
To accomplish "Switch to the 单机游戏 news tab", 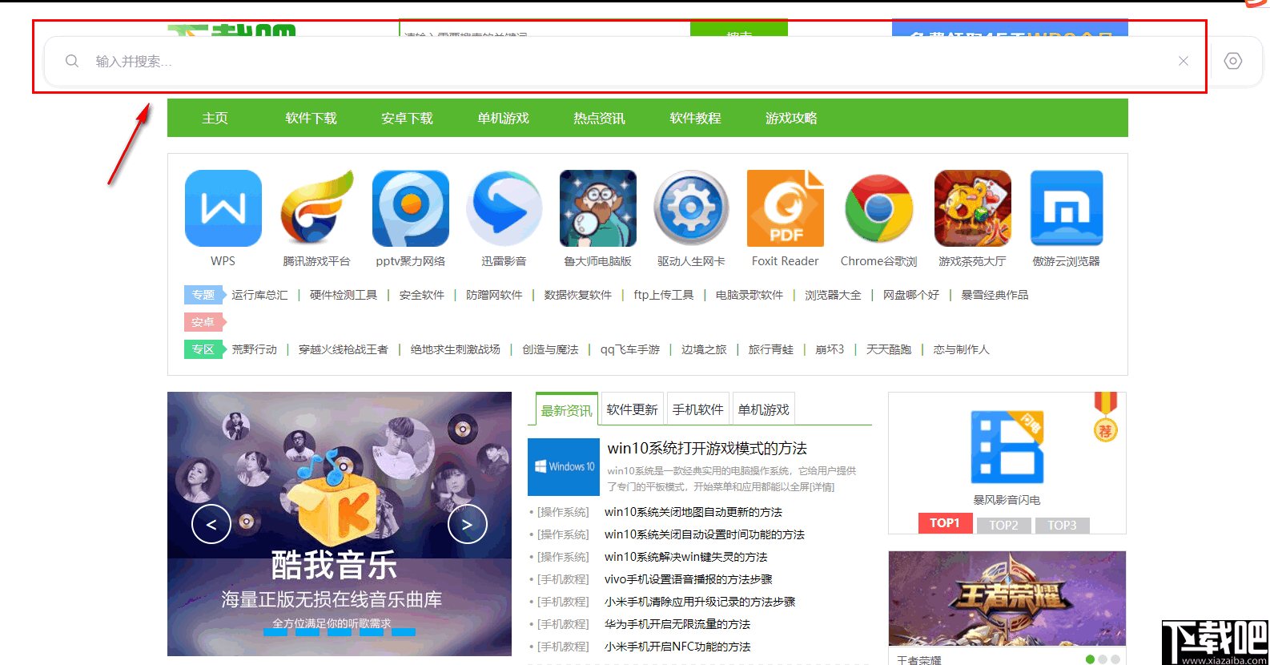I will coord(764,409).
